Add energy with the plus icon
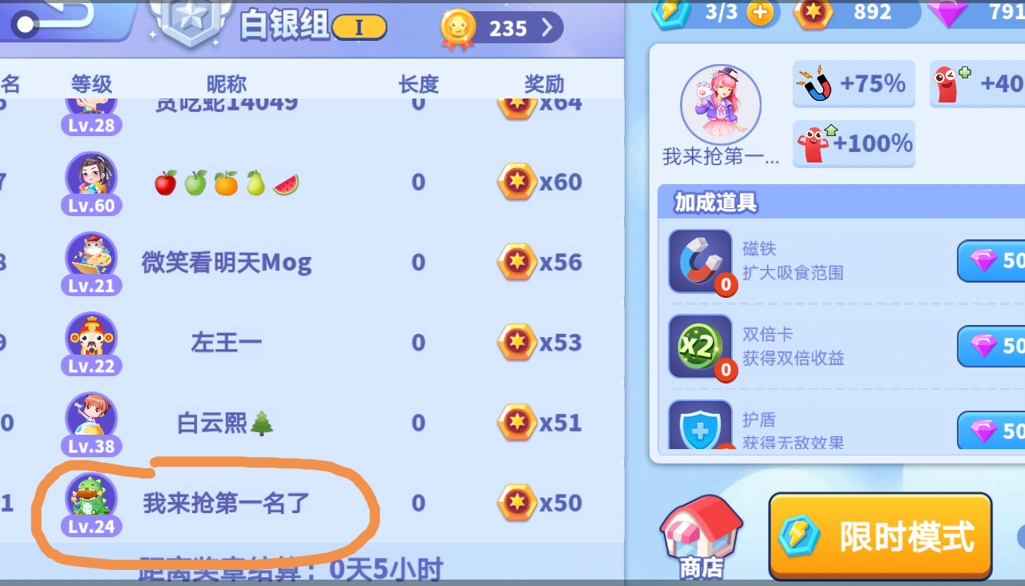 click(760, 12)
